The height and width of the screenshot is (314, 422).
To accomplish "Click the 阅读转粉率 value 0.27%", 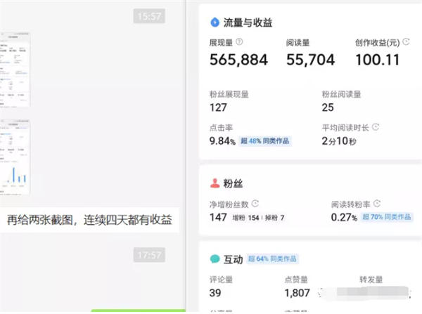I will click(344, 217).
